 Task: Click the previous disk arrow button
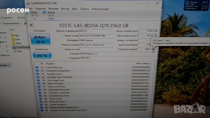[x=31, y=25]
